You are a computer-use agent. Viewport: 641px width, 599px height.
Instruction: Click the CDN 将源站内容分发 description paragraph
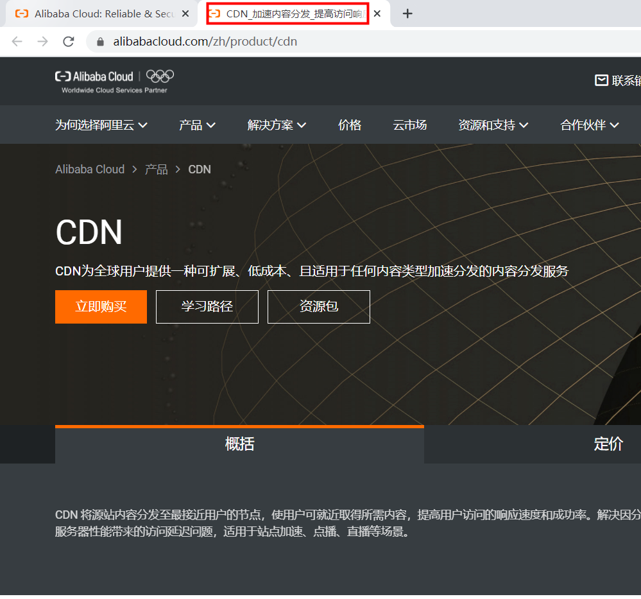[348, 523]
